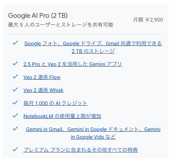Open NotebookLM の使用量上限が増加 link
174x158 pixels.
[x=62, y=116]
